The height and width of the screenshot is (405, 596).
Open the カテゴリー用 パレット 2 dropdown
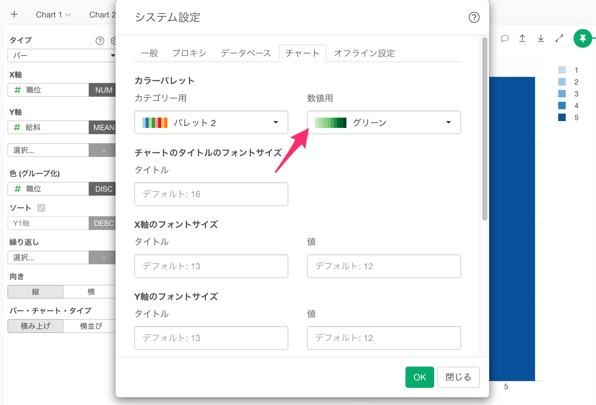[x=211, y=122]
